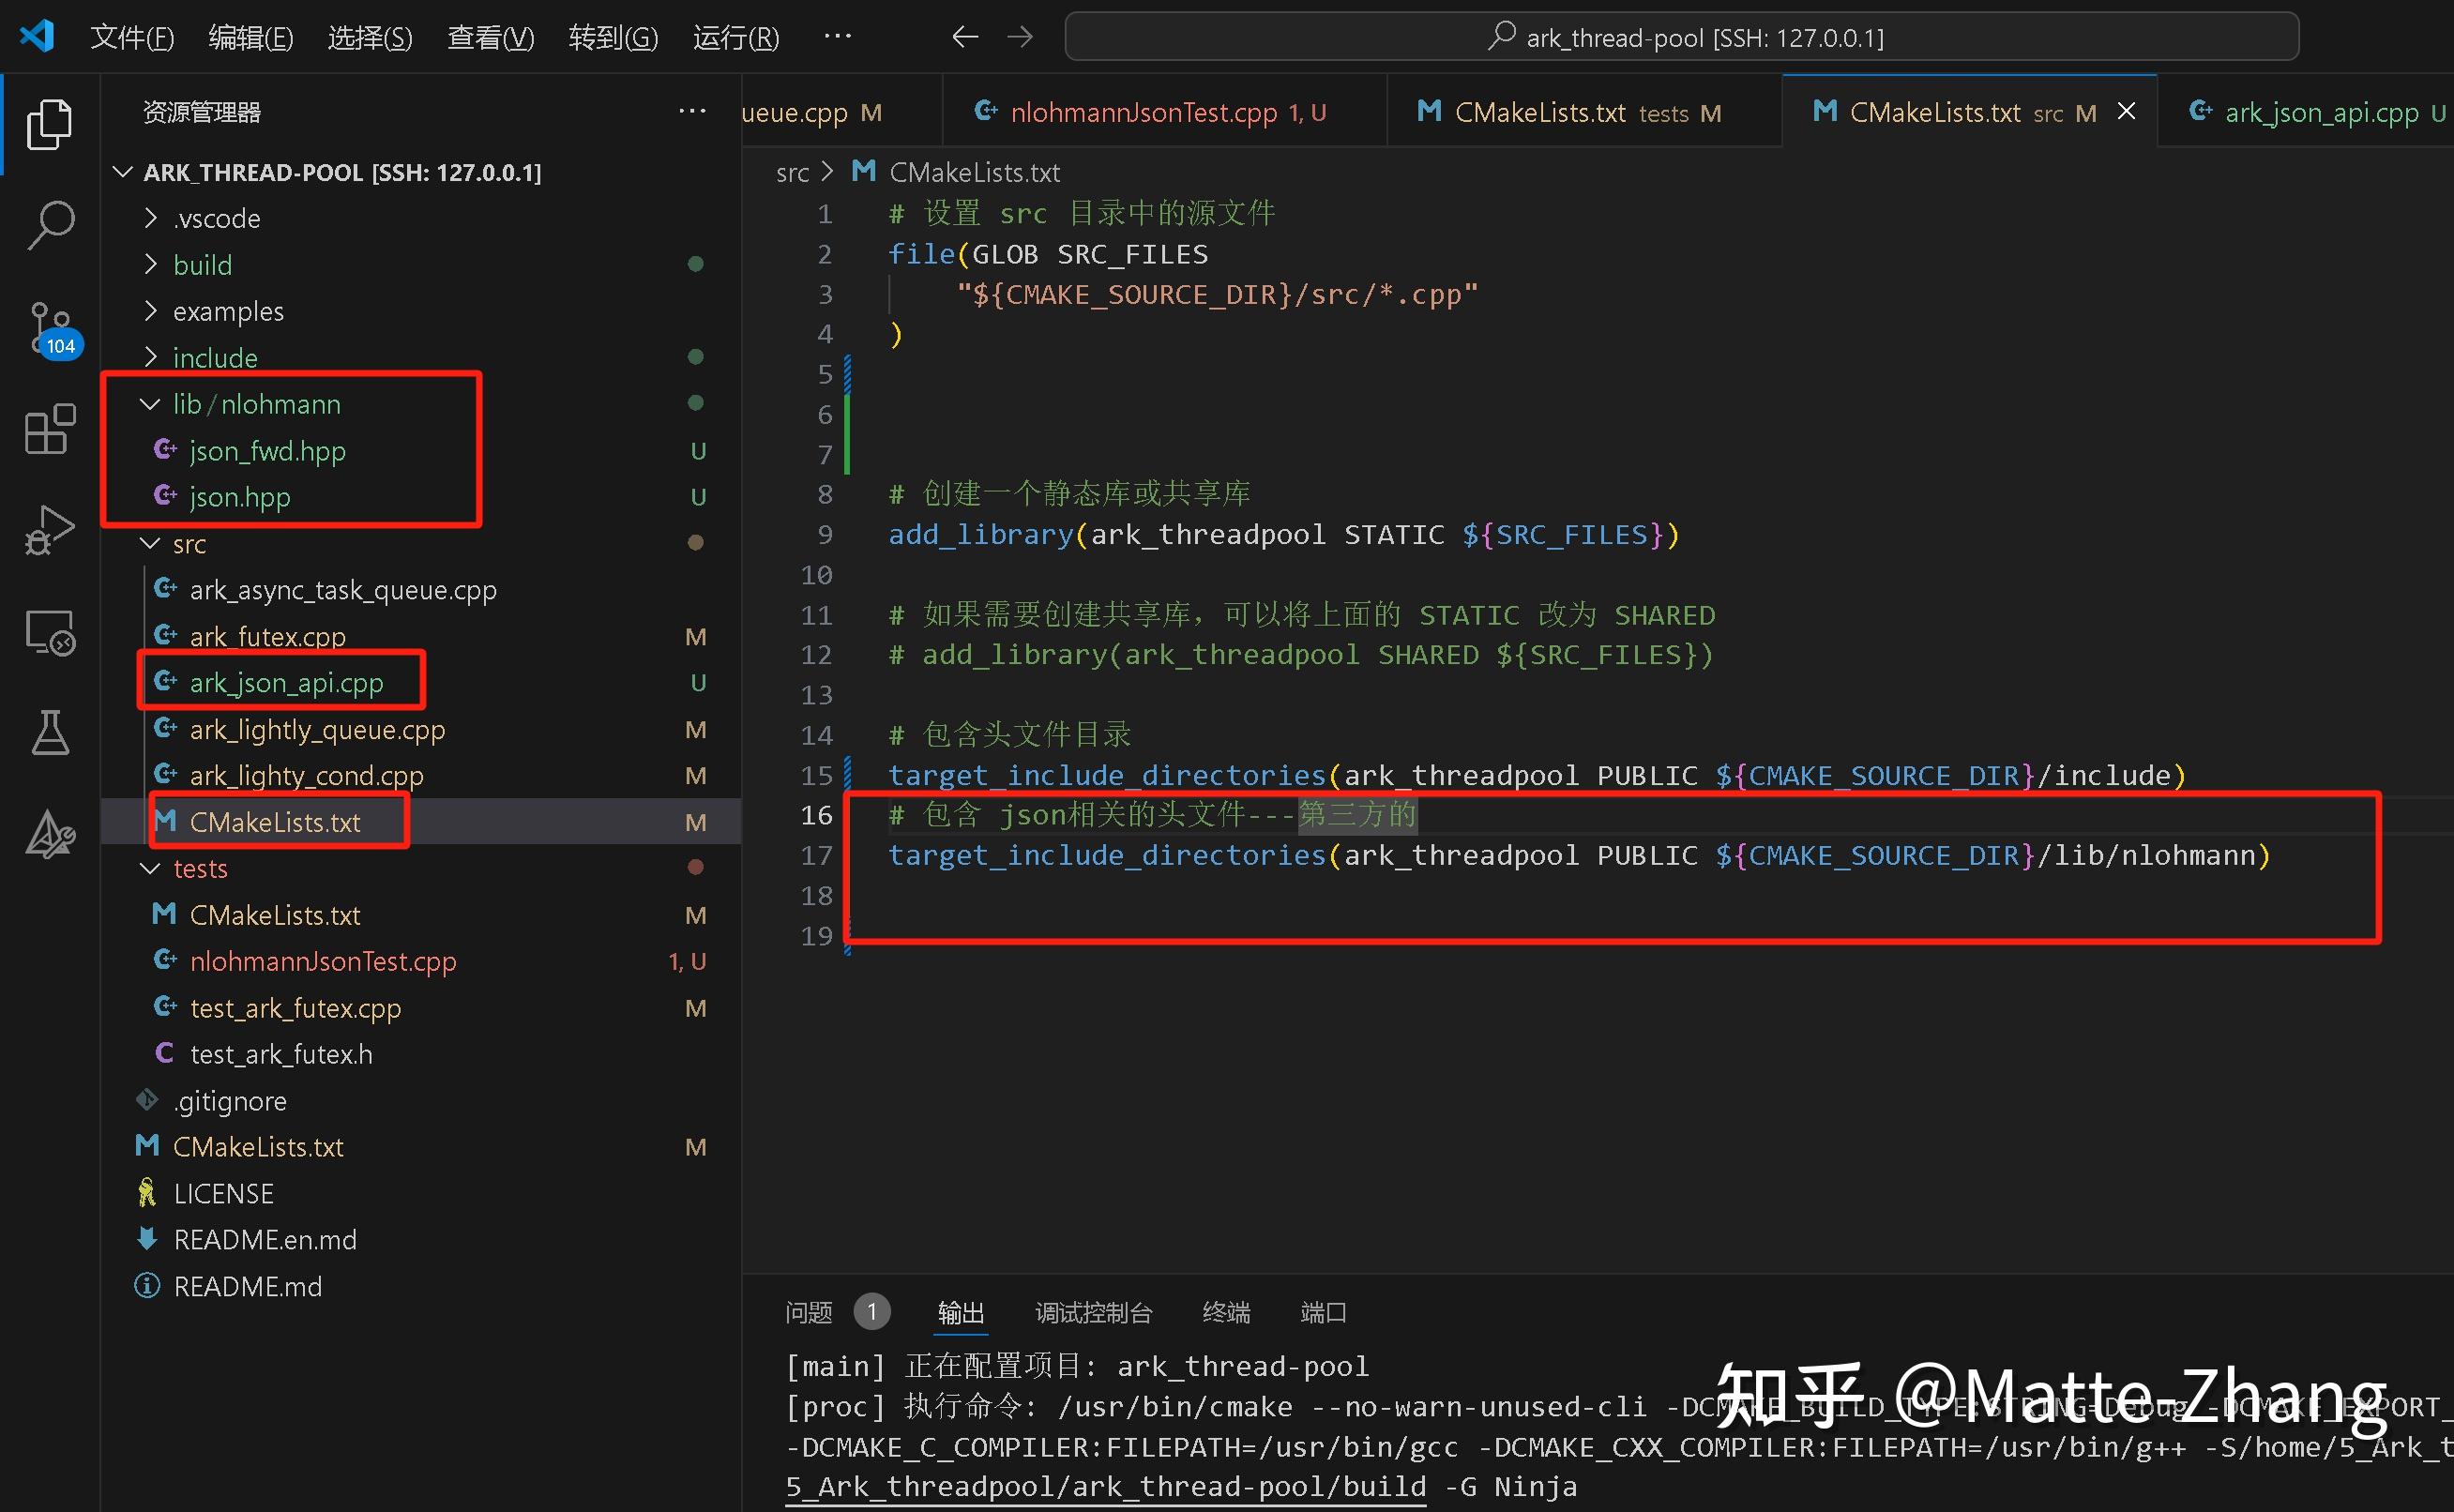The width and height of the screenshot is (2454, 1512).
Task: Open the Extensions view icon
Action: (49, 430)
